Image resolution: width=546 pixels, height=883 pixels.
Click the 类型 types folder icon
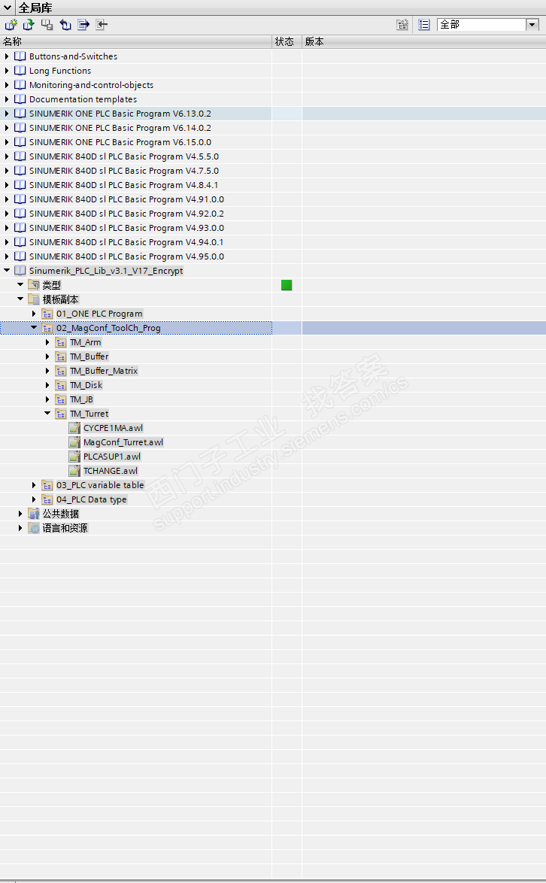pos(34,285)
